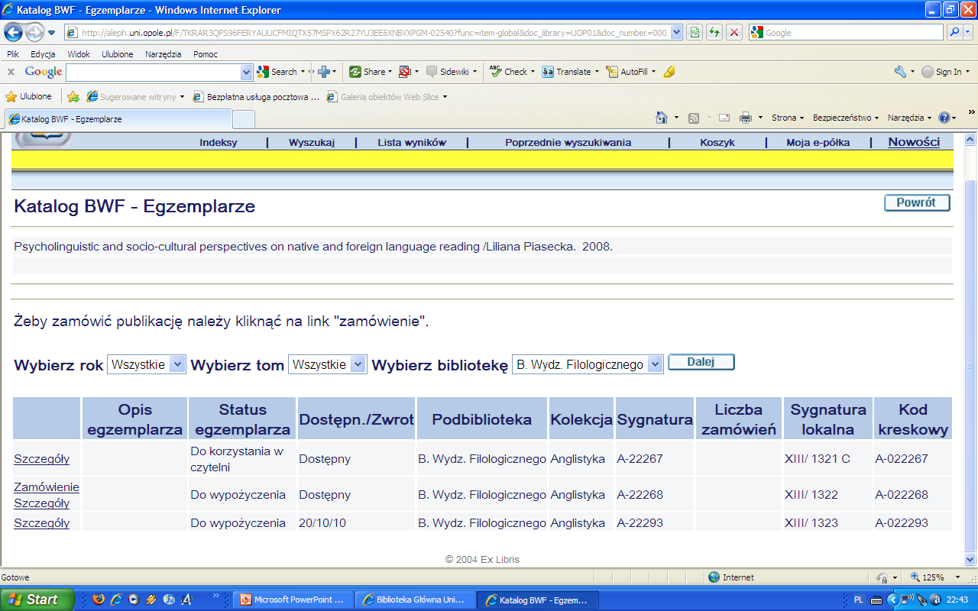The image size is (978, 611).
Task: Switch to Biblioteka Główna taskbar window
Action: click(x=416, y=600)
